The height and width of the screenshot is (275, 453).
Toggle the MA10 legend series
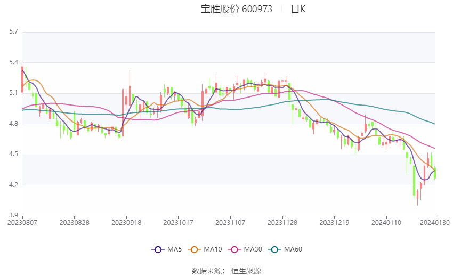pyautogui.click(x=205, y=249)
